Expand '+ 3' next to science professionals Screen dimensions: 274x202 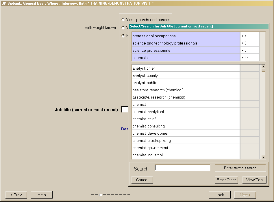[249, 51]
